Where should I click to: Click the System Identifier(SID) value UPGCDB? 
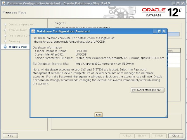81,54
